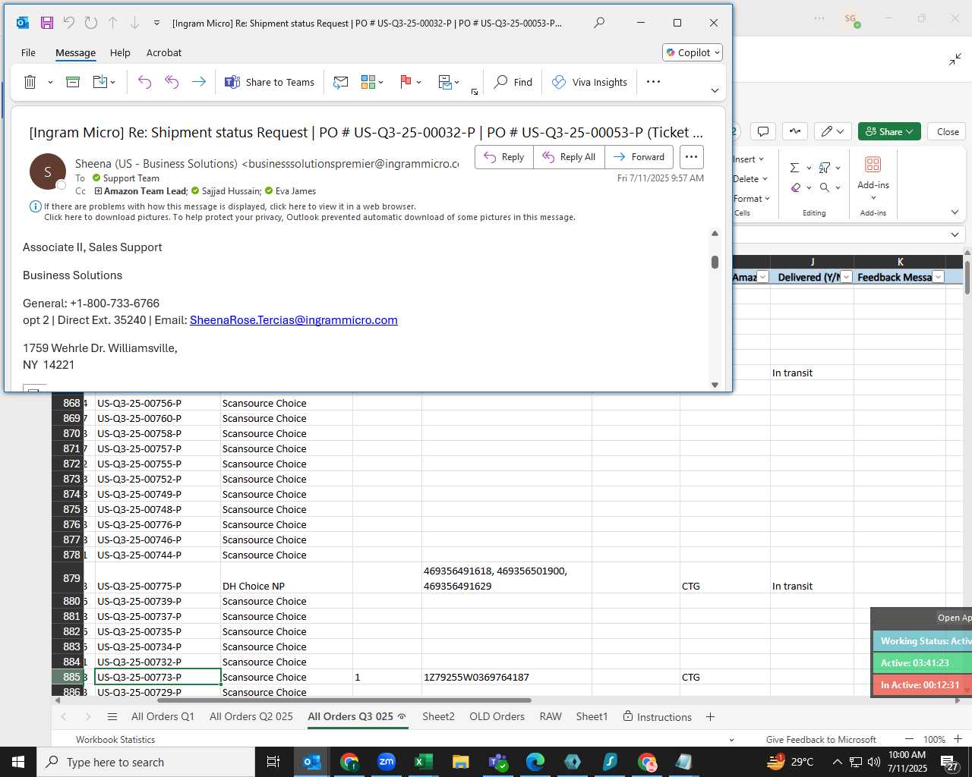Click the green Excel Share button

889,131
